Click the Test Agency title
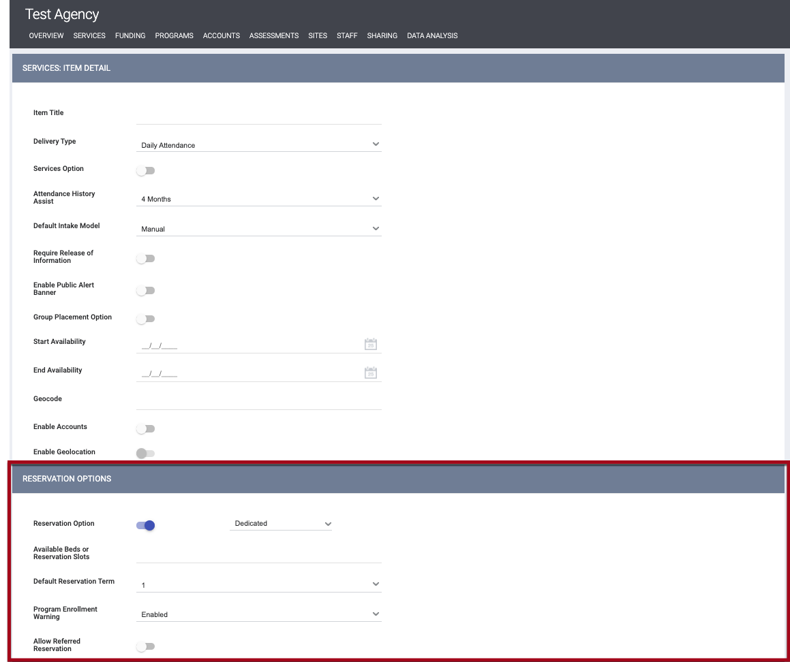Image resolution: width=790 pixels, height=662 pixels. pyautogui.click(x=62, y=14)
